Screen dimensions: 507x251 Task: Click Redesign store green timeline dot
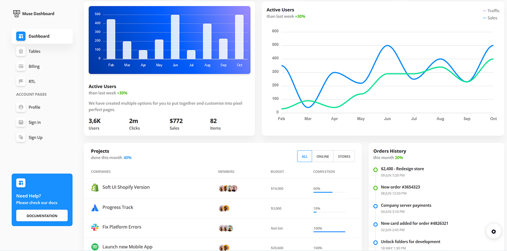[375, 170]
